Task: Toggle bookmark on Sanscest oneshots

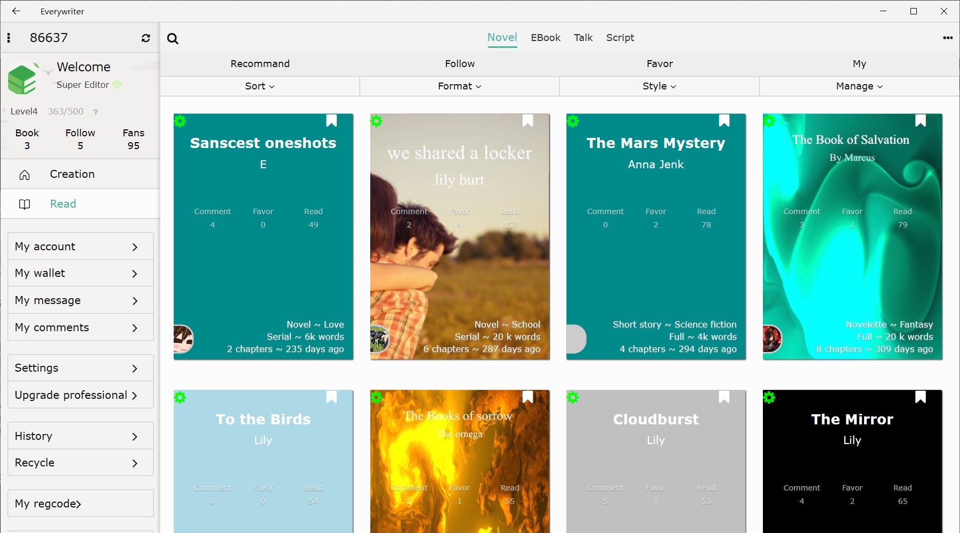Action: (331, 121)
